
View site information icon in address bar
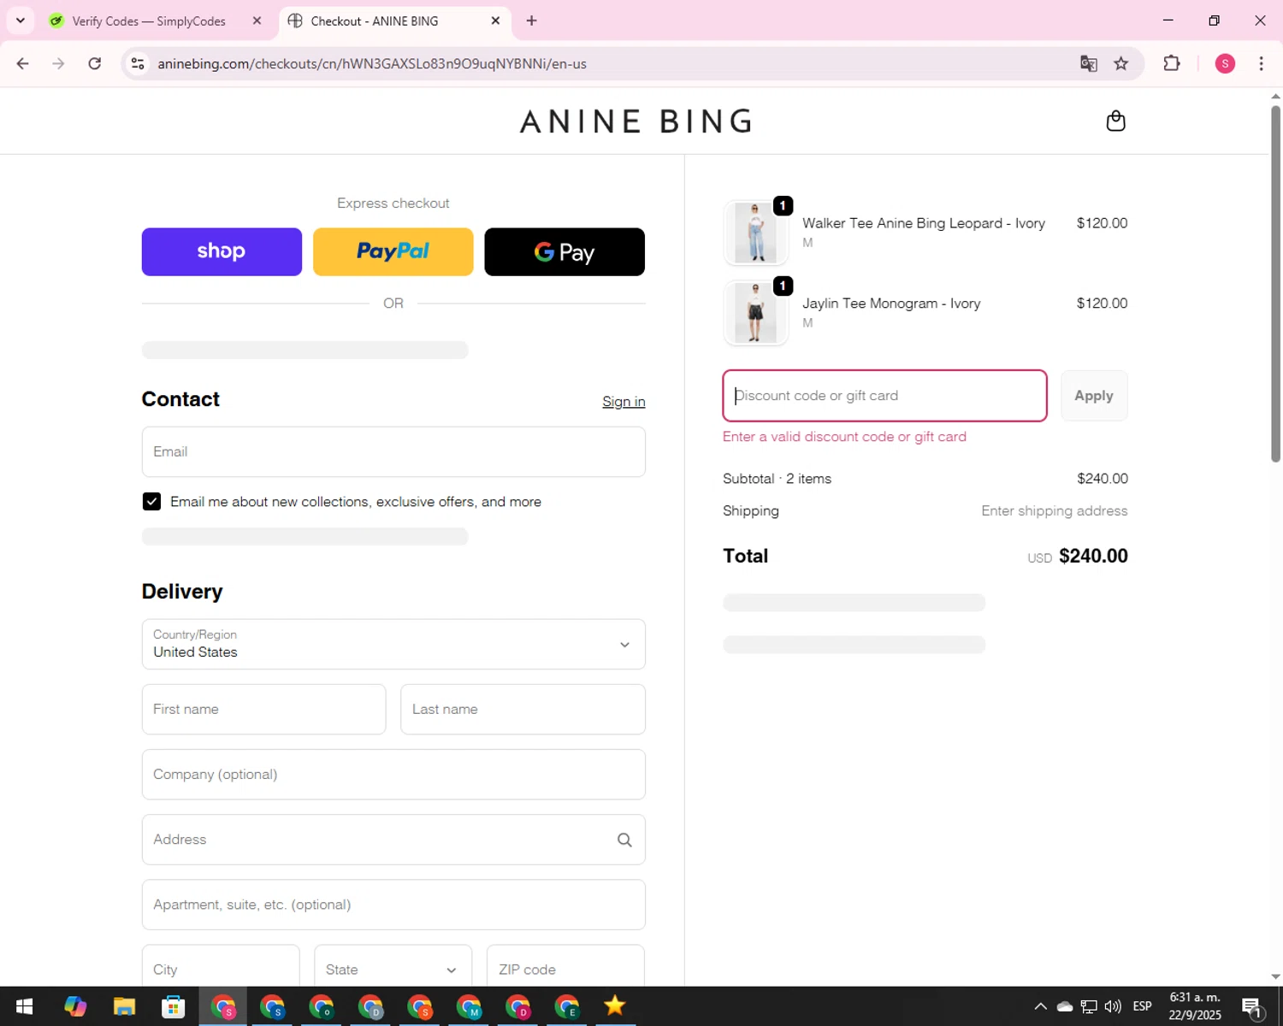[138, 63]
